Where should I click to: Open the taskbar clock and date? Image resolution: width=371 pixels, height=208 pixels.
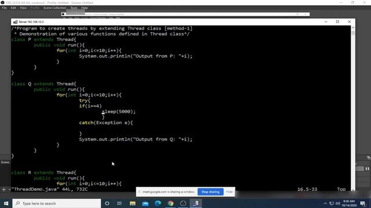349,203
